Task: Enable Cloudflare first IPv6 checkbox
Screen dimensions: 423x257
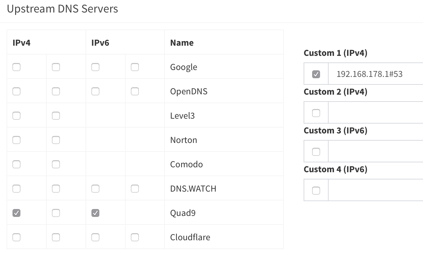Action: coord(95,237)
